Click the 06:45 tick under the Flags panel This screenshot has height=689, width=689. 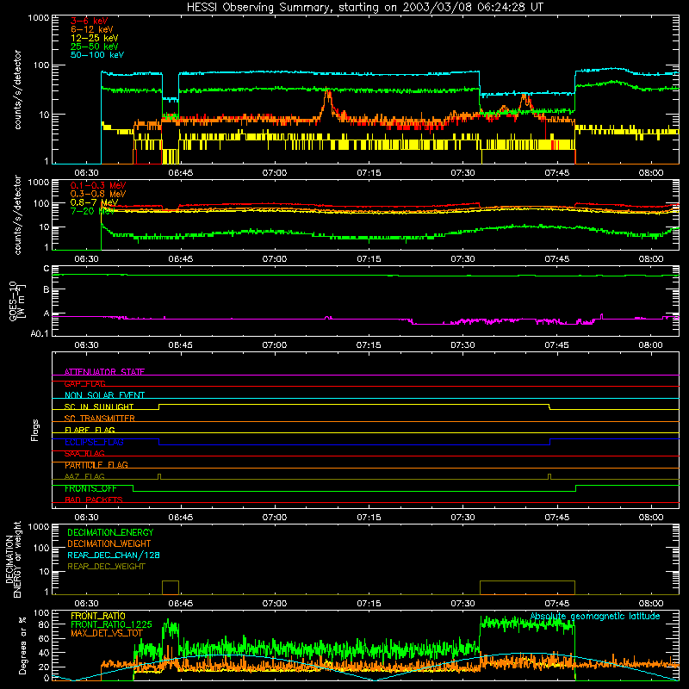181,518
